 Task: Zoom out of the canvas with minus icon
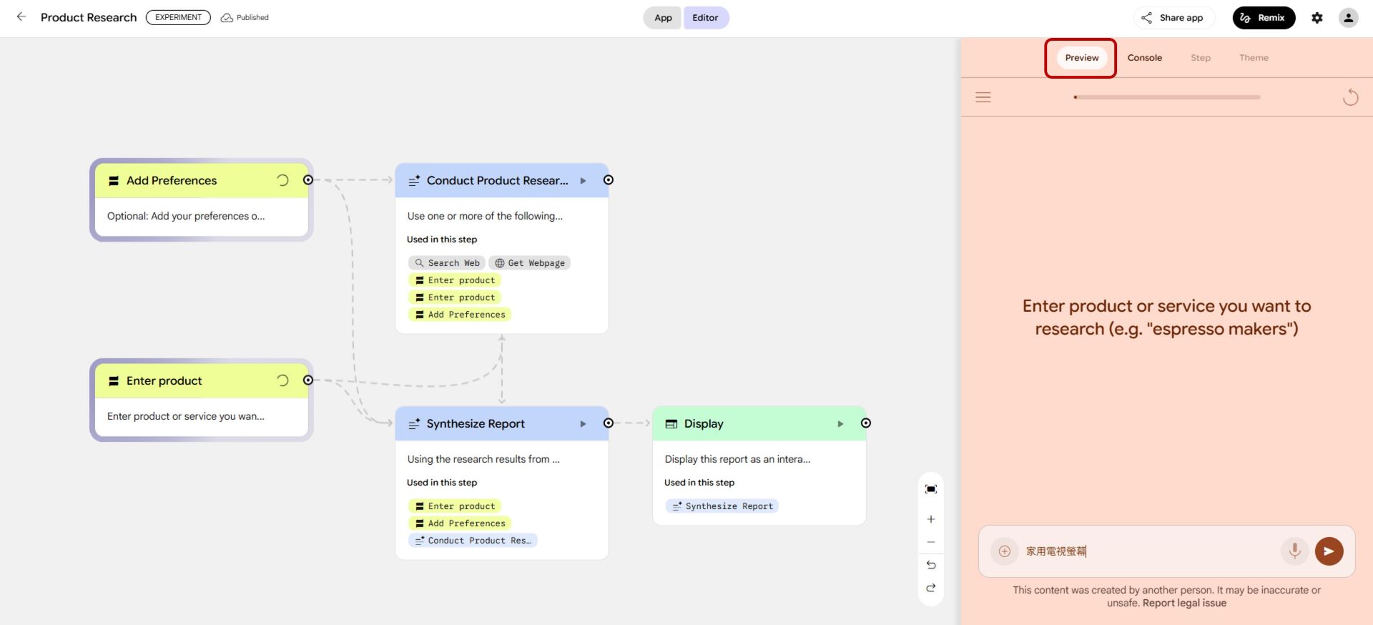pos(930,542)
